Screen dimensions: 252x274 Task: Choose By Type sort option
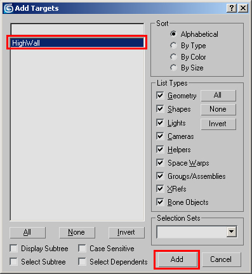pos(173,46)
